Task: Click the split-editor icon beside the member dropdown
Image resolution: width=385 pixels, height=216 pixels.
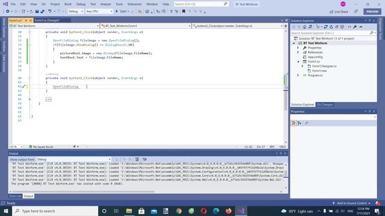Action: 286,26
